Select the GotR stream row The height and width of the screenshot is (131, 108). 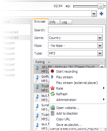click(42, 79)
